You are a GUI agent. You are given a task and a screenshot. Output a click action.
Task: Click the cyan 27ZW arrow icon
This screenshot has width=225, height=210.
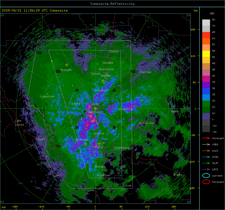(206, 157)
